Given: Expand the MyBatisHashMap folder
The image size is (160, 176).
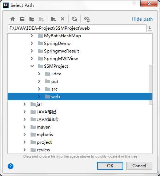Looking at the screenshot, I should coord(32,36).
